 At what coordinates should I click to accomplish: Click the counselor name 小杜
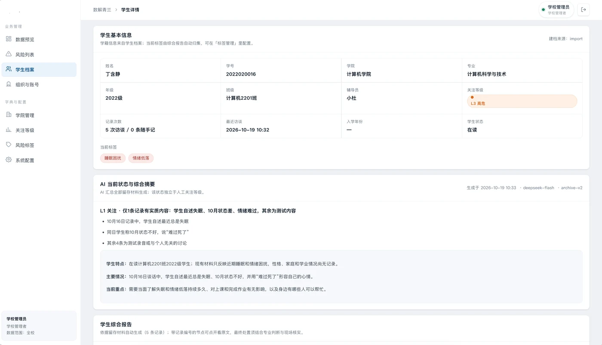(351, 98)
